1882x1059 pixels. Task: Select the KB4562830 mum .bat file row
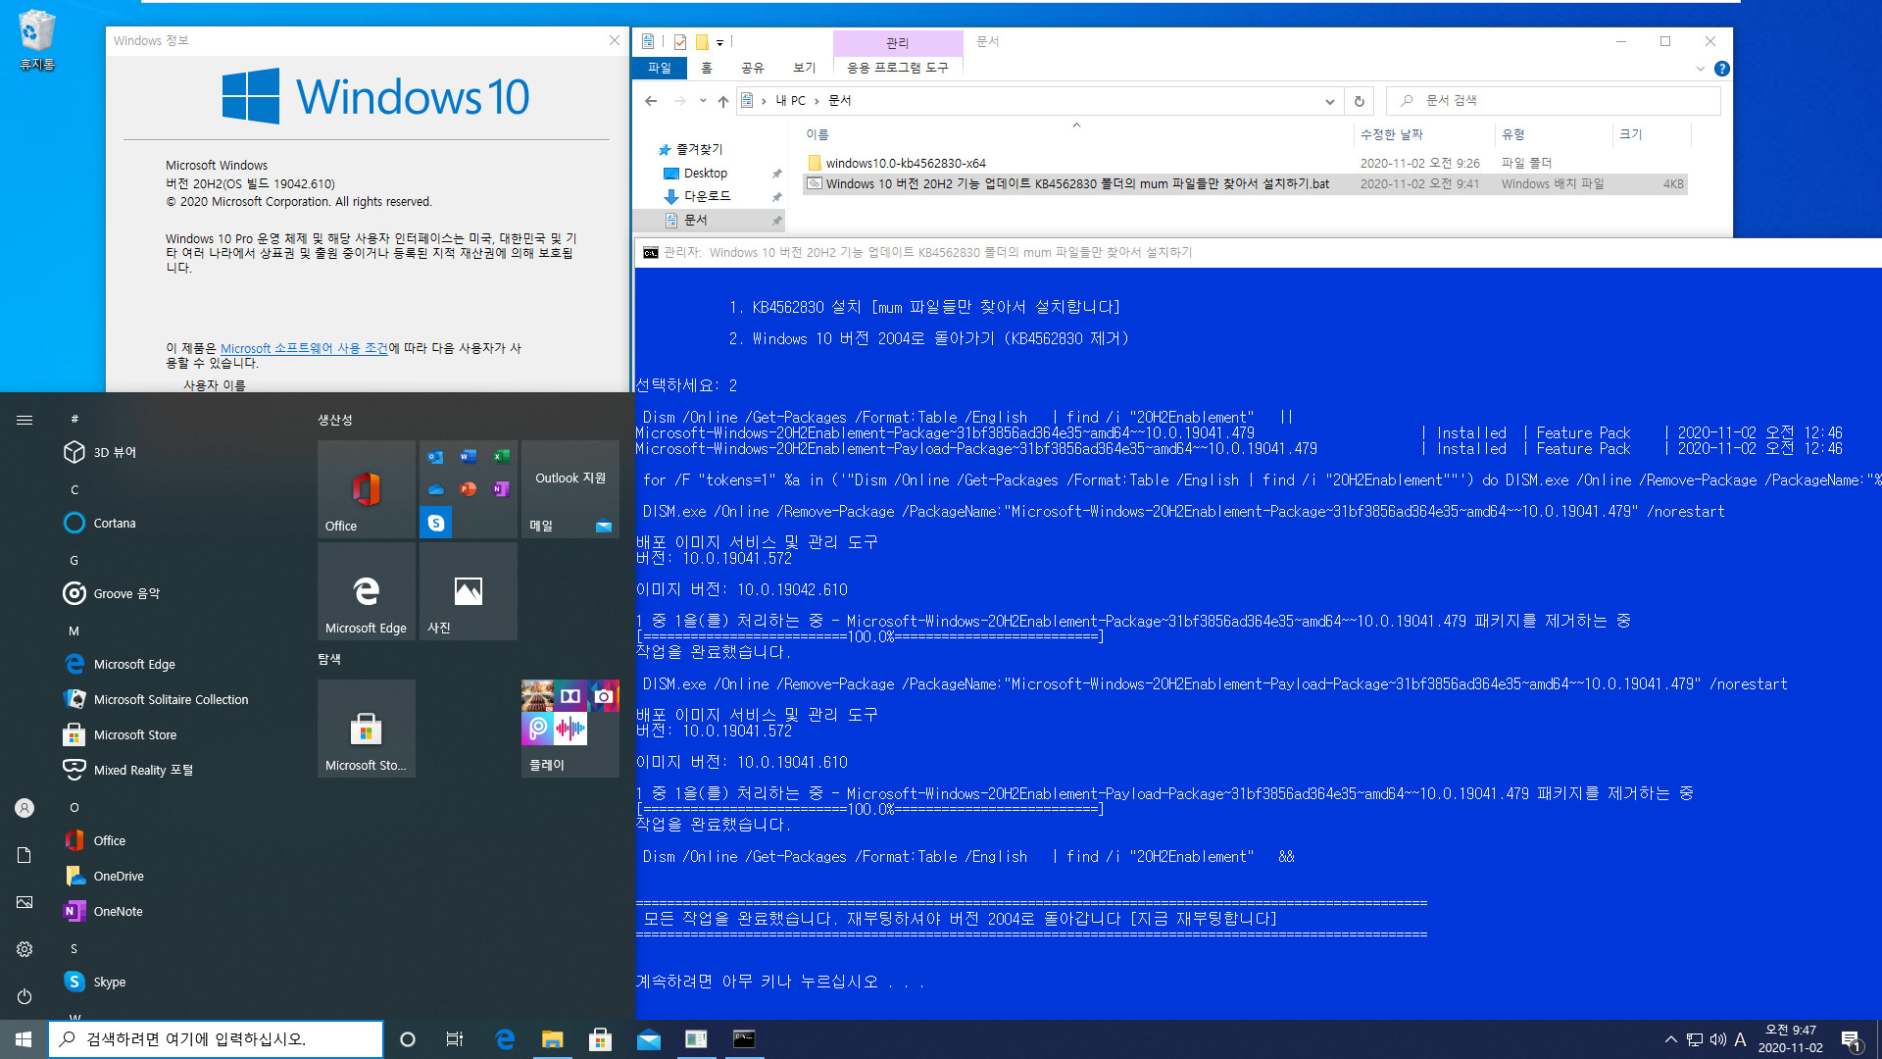click(x=1245, y=183)
